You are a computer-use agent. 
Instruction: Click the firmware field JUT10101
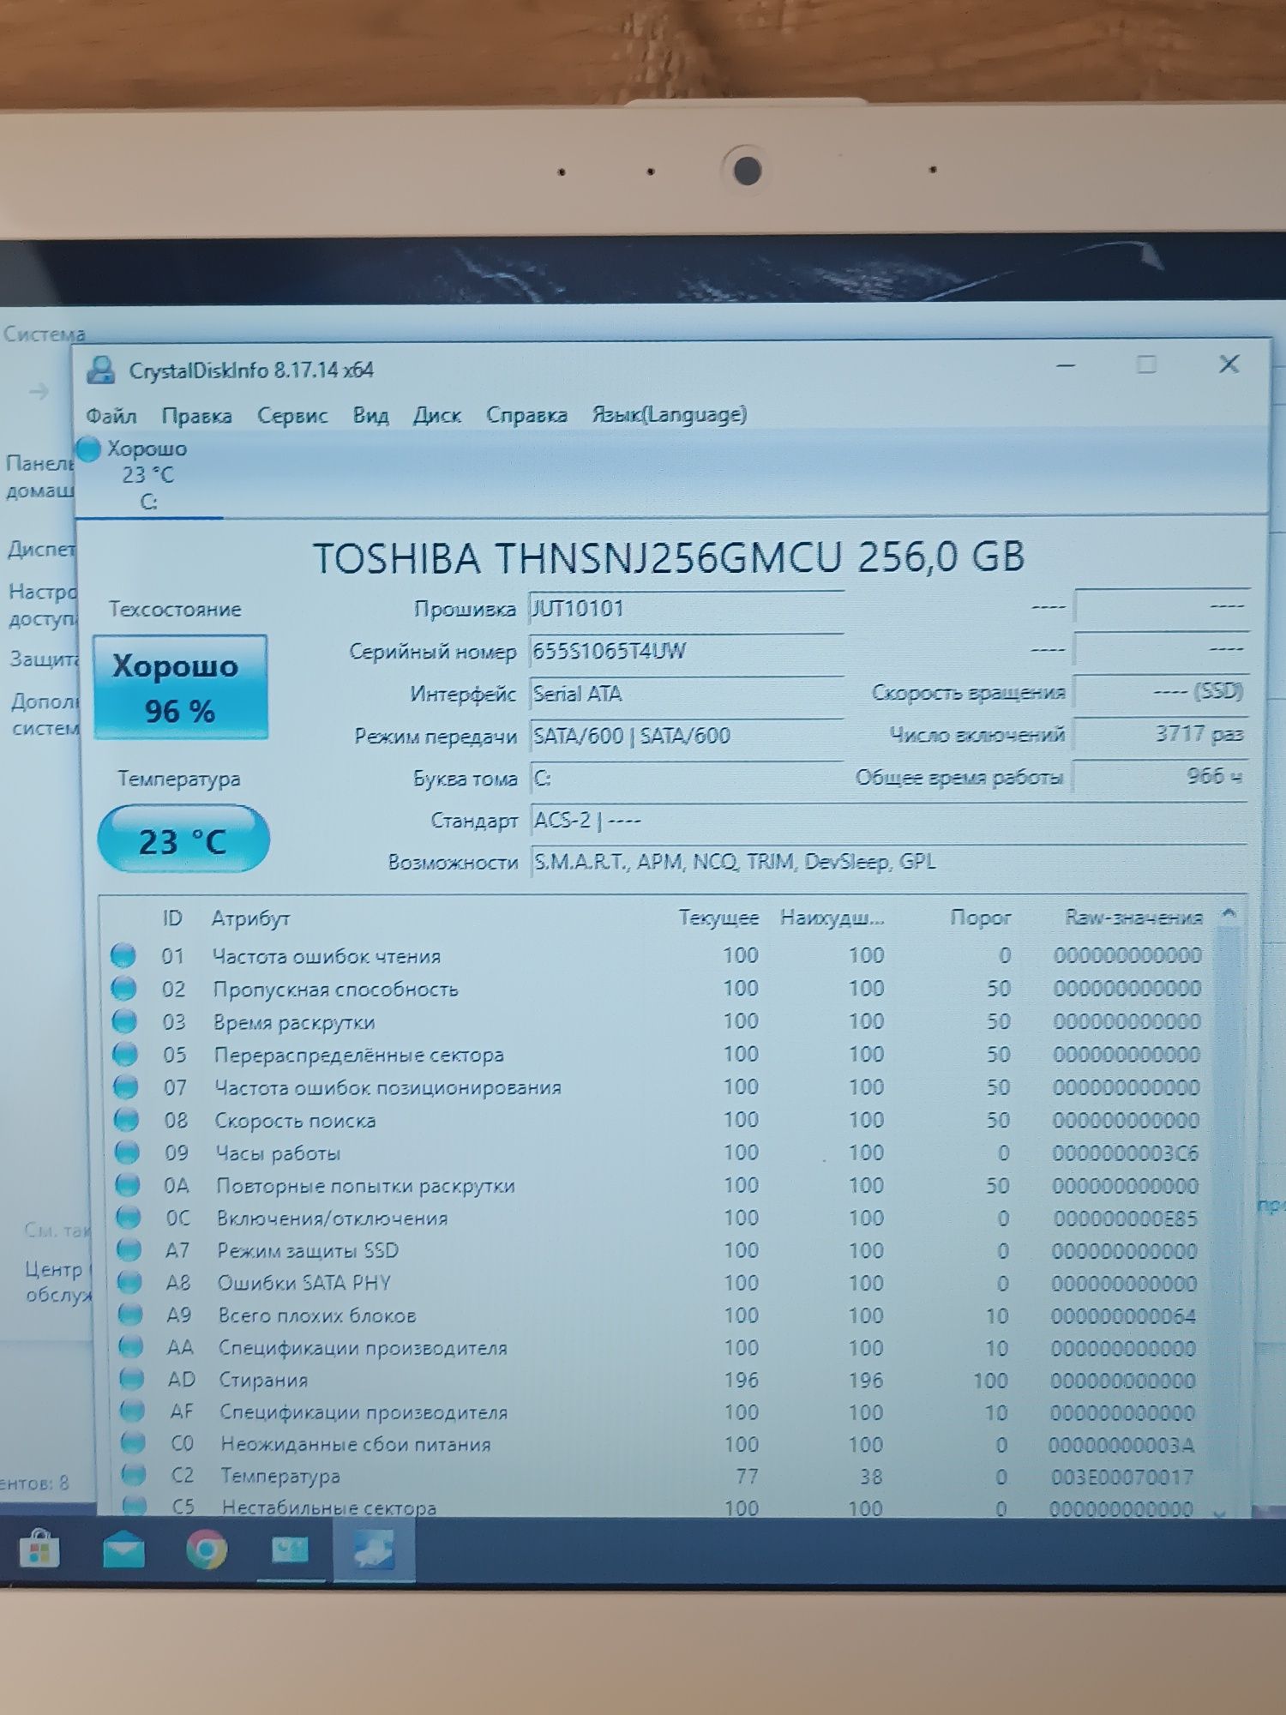[686, 610]
